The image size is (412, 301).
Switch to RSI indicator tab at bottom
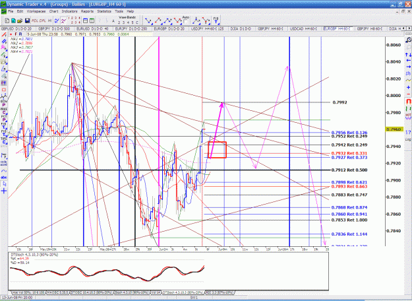click(220, 292)
